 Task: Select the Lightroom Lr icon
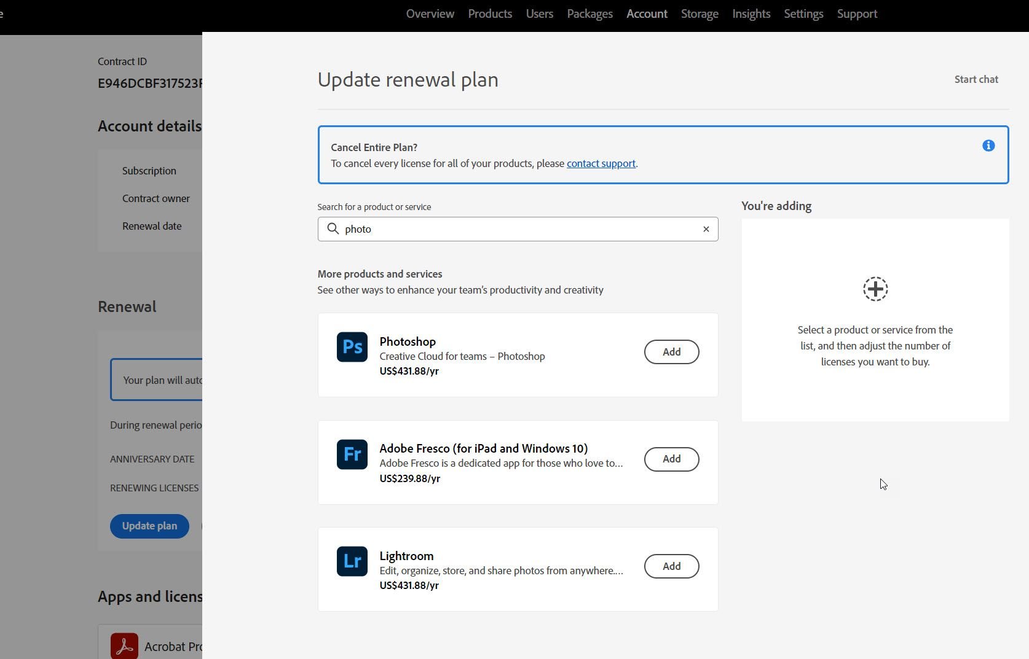[x=352, y=561]
